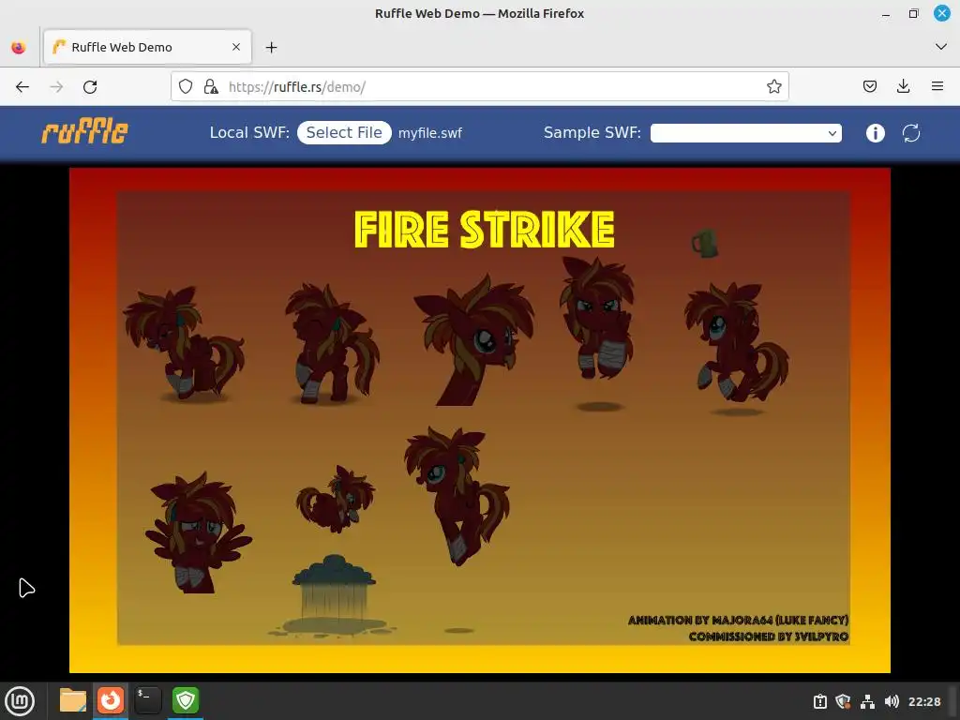
Task: Open the Firefox downloads panel
Action: coord(903,86)
